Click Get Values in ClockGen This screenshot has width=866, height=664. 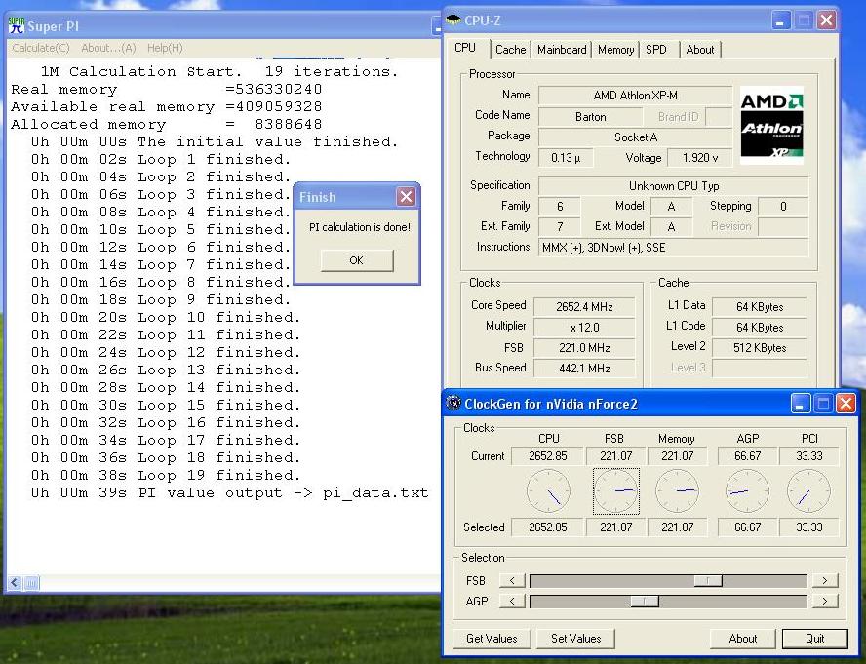coord(492,638)
